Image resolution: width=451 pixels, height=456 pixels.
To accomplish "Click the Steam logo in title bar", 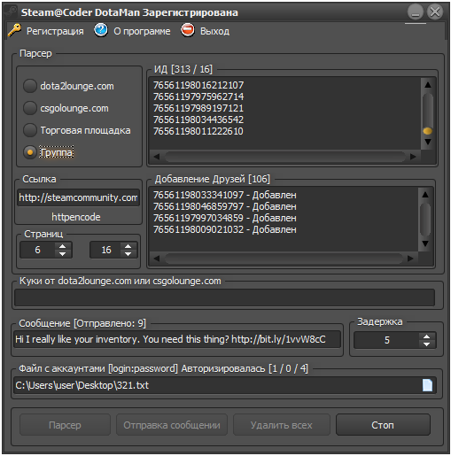I will tap(12, 12).
